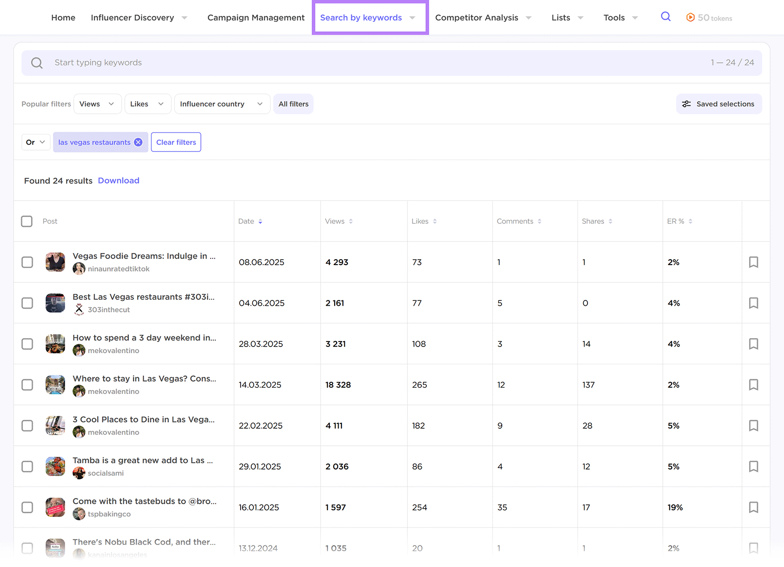Screen dimensions: 784x567
Task: Click the ER % sort arrows
Action: (690, 221)
